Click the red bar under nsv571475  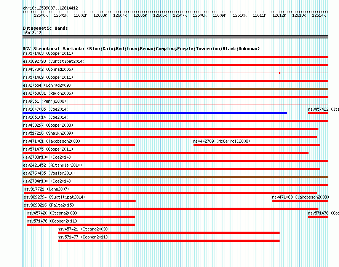(x=165, y=153)
